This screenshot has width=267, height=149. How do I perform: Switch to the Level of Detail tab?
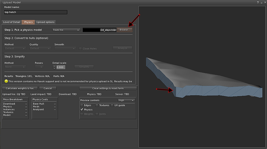[12, 22]
